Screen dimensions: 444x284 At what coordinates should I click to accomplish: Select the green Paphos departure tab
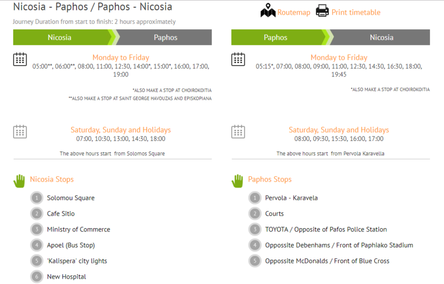[x=278, y=37]
